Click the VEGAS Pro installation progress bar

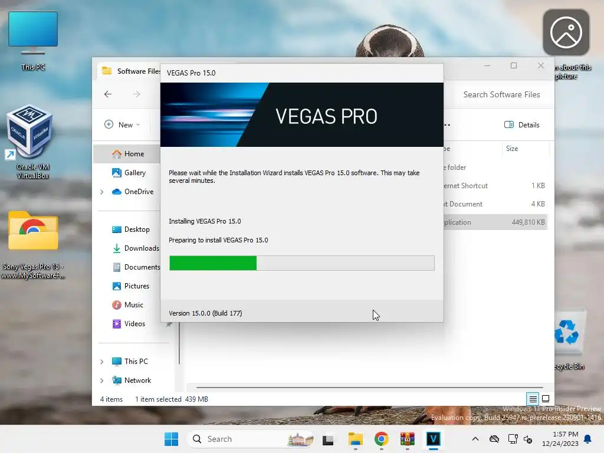coord(302,263)
